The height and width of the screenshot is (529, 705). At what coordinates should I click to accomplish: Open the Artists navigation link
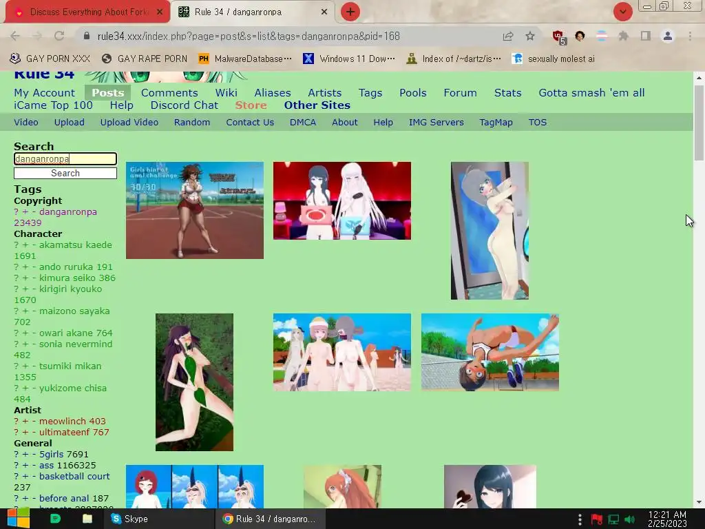(325, 93)
